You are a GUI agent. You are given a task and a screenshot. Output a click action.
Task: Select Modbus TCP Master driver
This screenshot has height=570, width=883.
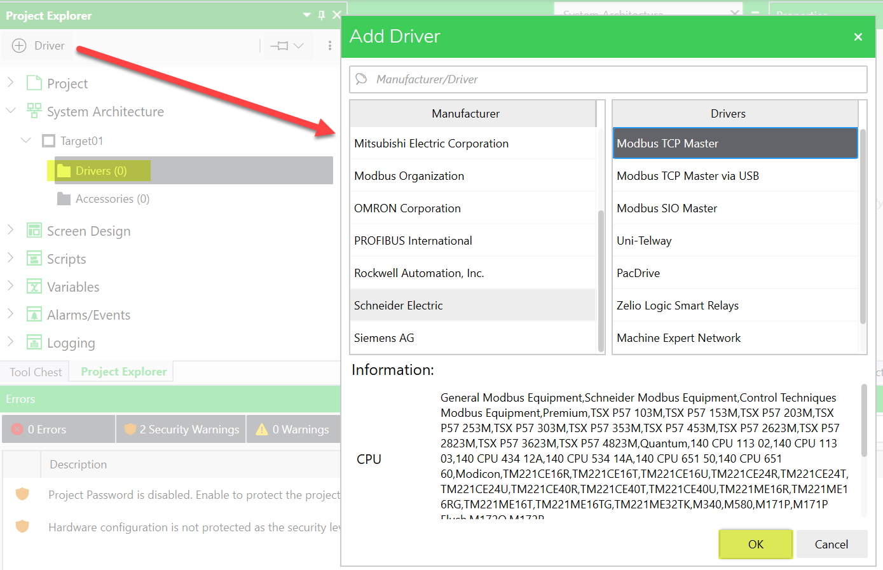click(736, 144)
